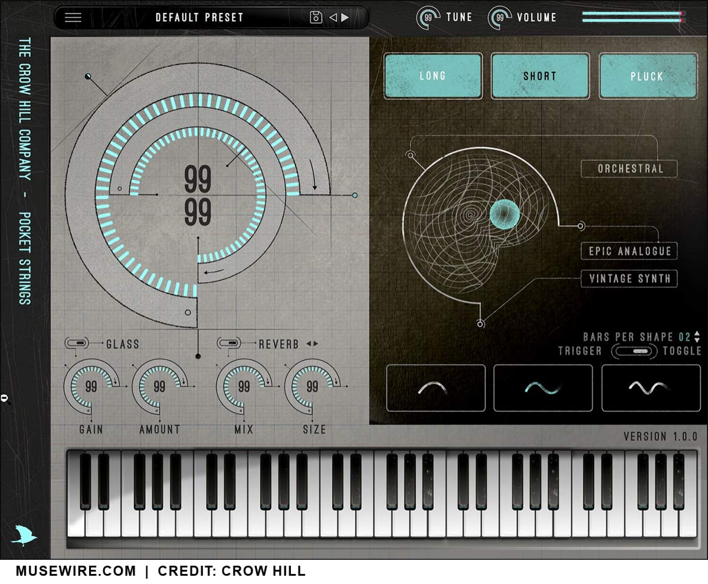Adjust the reverb Mix knob

point(244,387)
